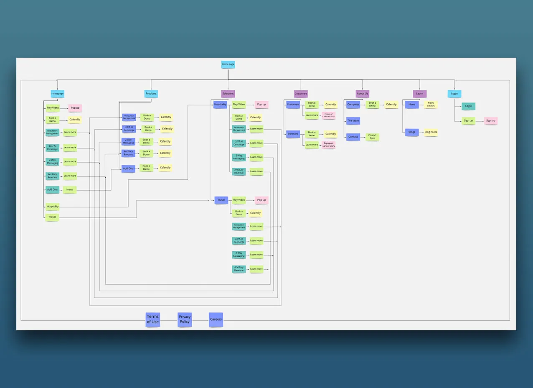533x388 pixels.
Task: Click blue '24/7 AI Concierge' note under Products
Action: coord(129,129)
